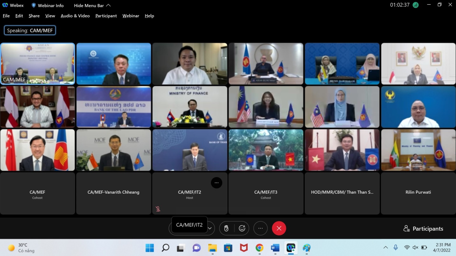Toggle the Participants panel
This screenshot has height=256, width=456.
coord(423,229)
